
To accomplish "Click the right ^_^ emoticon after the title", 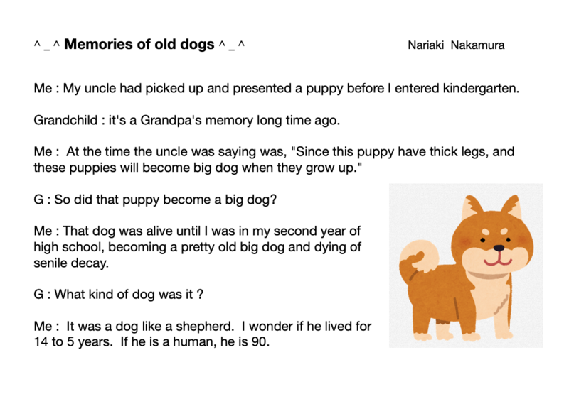I will (x=232, y=45).
